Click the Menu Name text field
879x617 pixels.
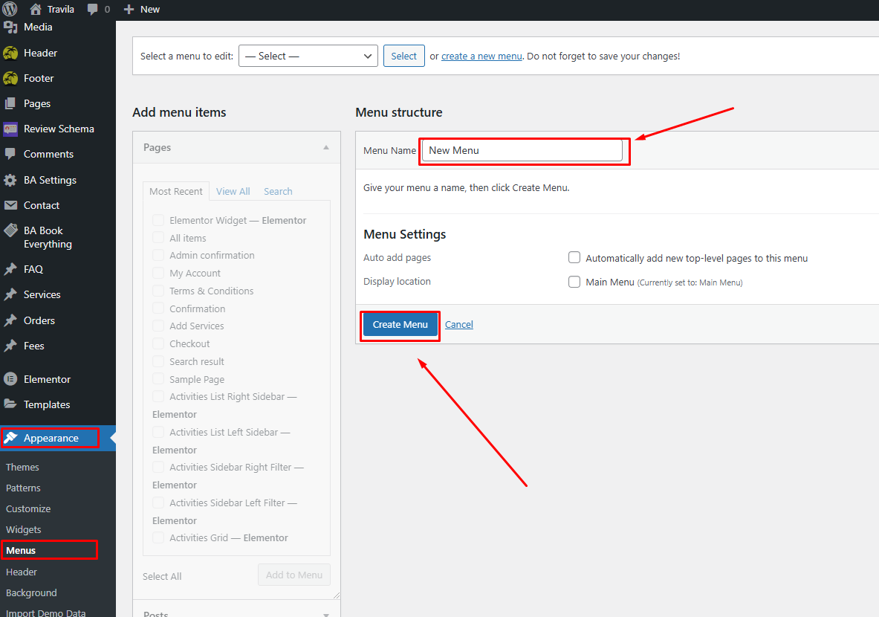click(x=522, y=150)
